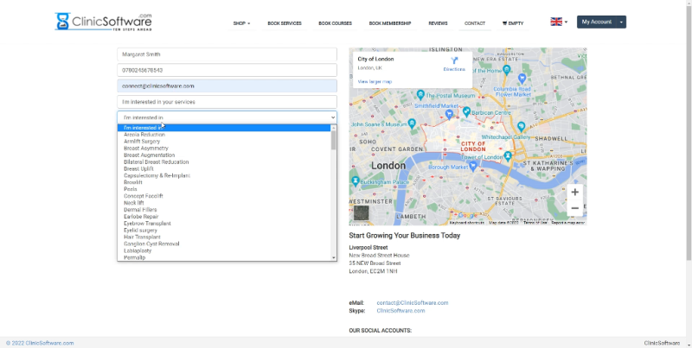The width and height of the screenshot is (692, 348).
Task: Click contact@ClinicSoftware.com email link
Action: (413, 302)
